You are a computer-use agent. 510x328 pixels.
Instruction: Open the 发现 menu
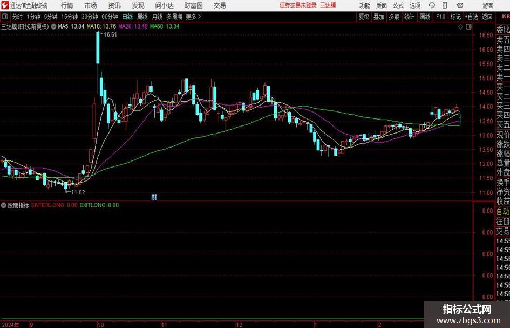coord(138,5)
